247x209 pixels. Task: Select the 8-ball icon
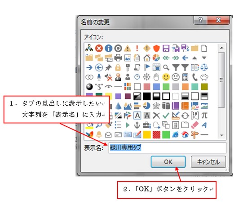coord(89,87)
